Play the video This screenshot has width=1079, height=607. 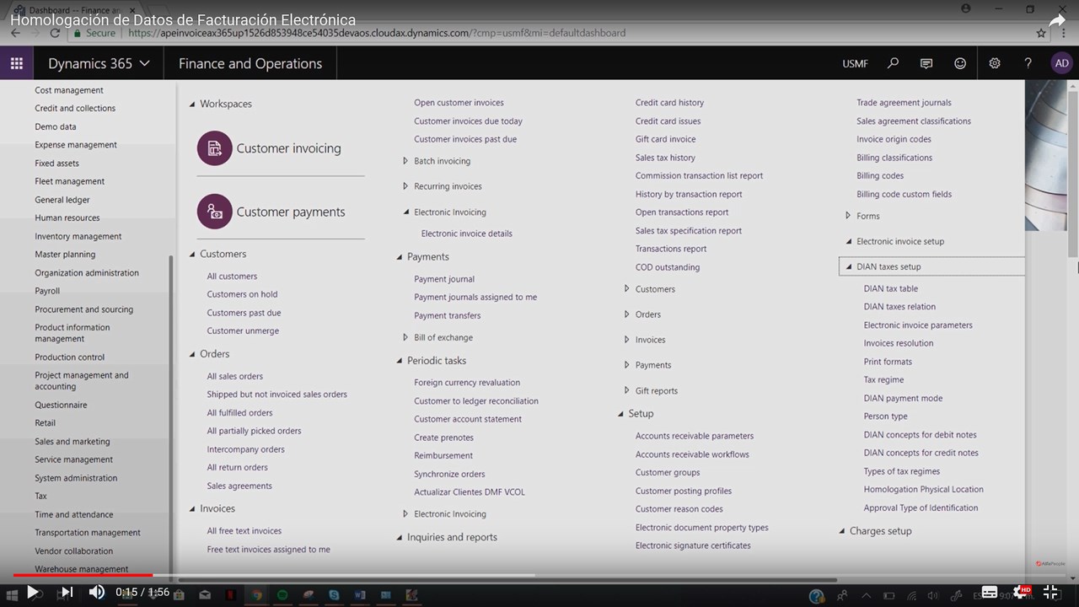(32, 592)
